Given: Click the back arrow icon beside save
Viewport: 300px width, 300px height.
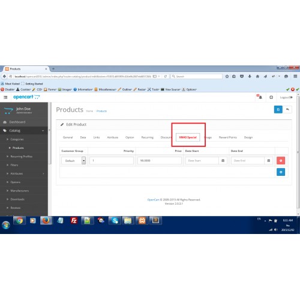Looking at the screenshot, I should (x=287, y=109).
